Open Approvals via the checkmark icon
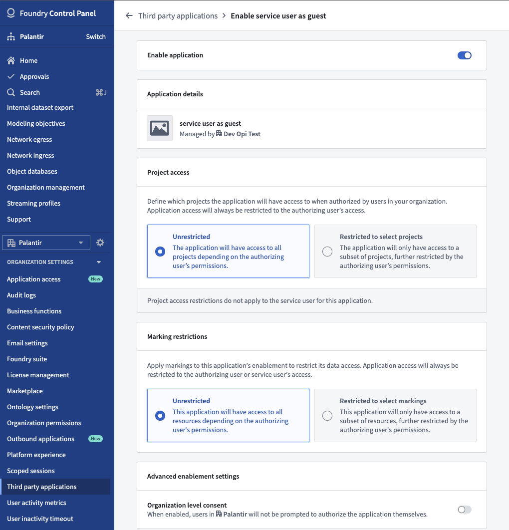This screenshot has height=530, width=509. pyautogui.click(x=10, y=76)
